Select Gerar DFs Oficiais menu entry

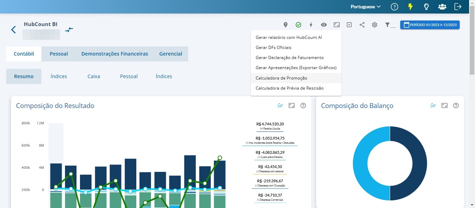[x=296, y=47]
